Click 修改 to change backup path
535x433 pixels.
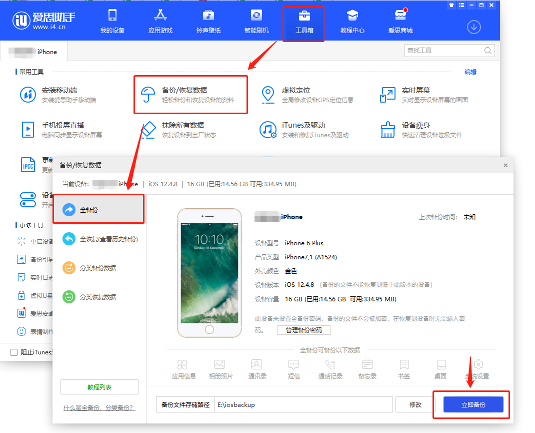415,404
